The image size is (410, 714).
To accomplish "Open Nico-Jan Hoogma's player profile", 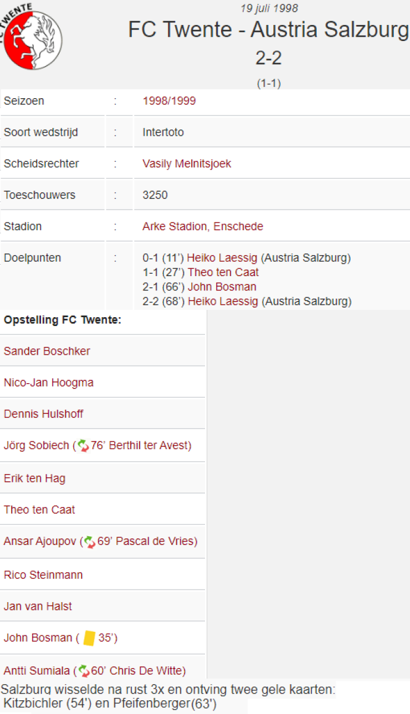I will tap(49, 383).
